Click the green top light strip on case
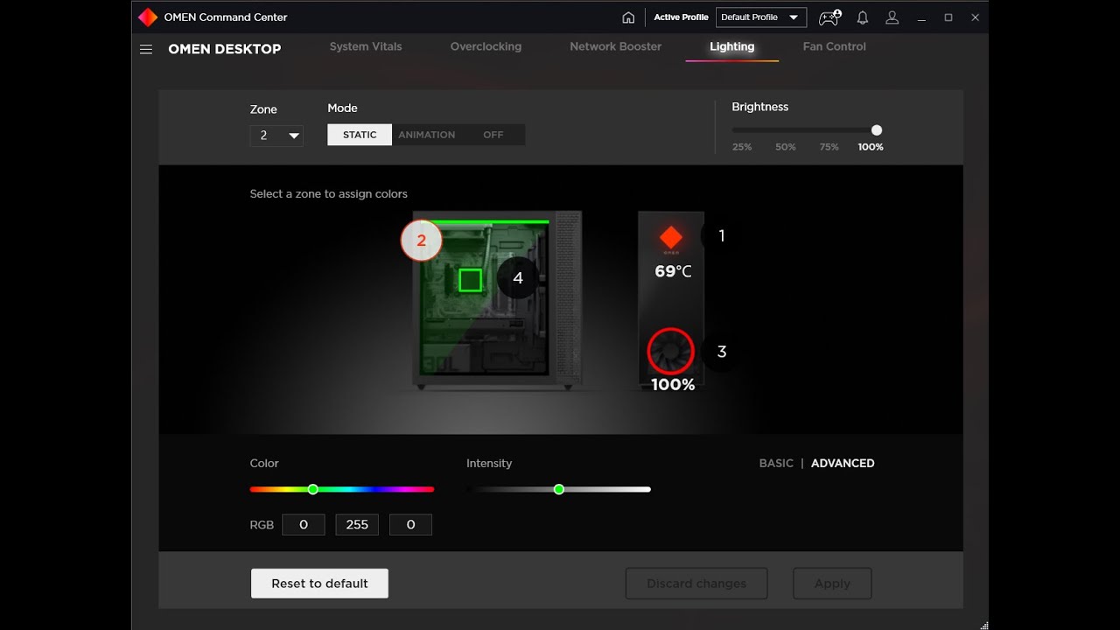The height and width of the screenshot is (630, 1120). (x=486, y=222)
